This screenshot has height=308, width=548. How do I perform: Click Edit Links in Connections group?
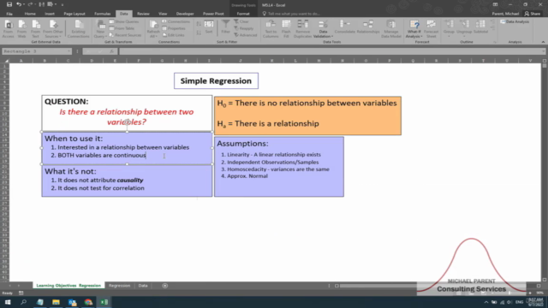(x=173, y=35)
